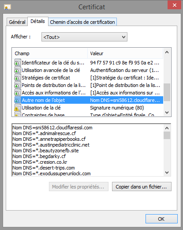The height and width of the screenshot is (230, 183).
Task: Click the field list scroll down arrow
Action: click(167, 113)
